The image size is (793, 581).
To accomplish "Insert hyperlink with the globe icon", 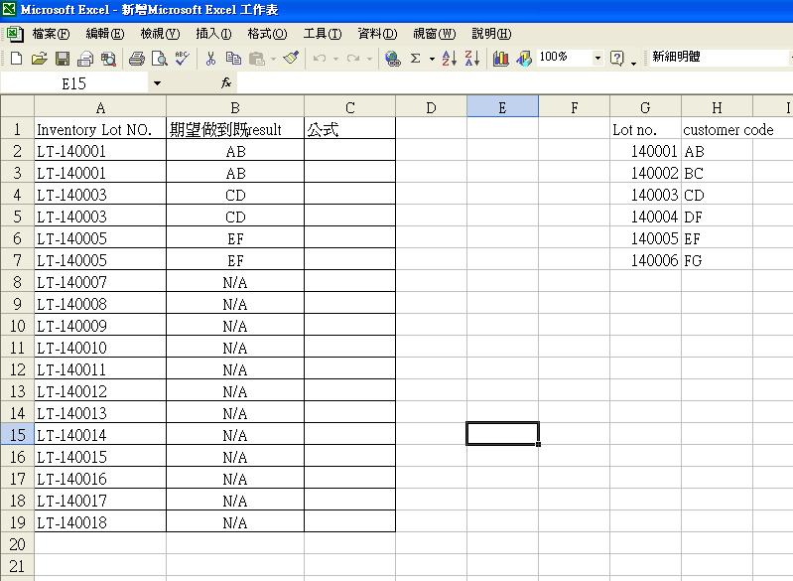I will click(x=392, y=59).
